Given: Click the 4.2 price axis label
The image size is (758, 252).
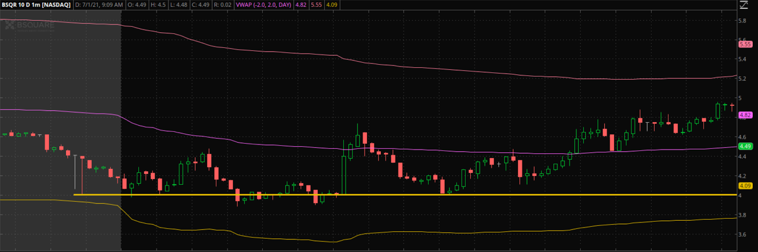Looking at the screenshot, I should tap(742, 176).
